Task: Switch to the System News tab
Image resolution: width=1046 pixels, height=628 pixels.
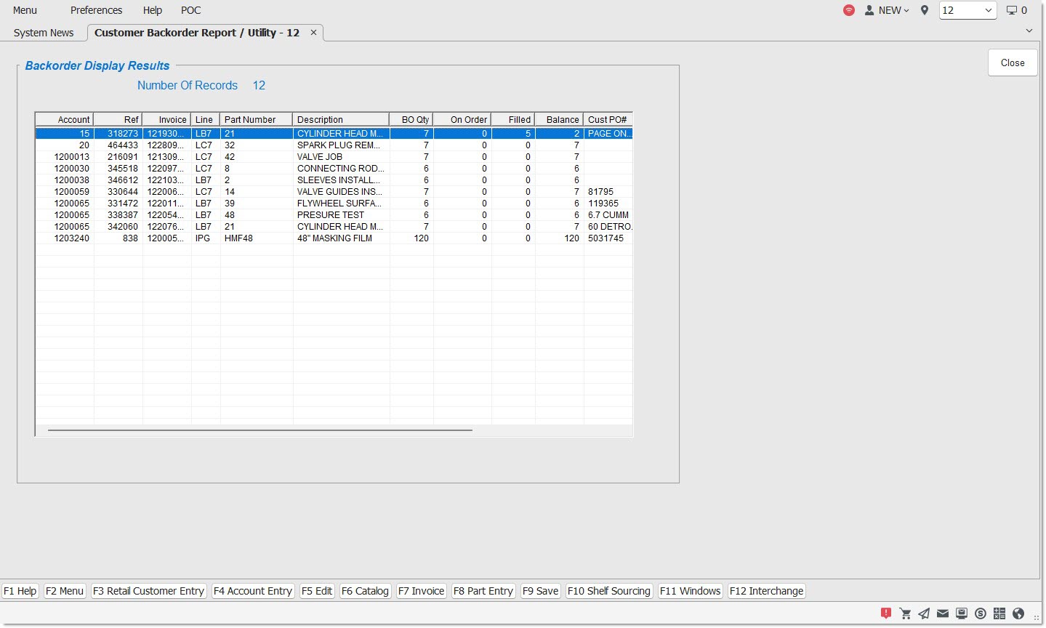Action: click(44, 33)
